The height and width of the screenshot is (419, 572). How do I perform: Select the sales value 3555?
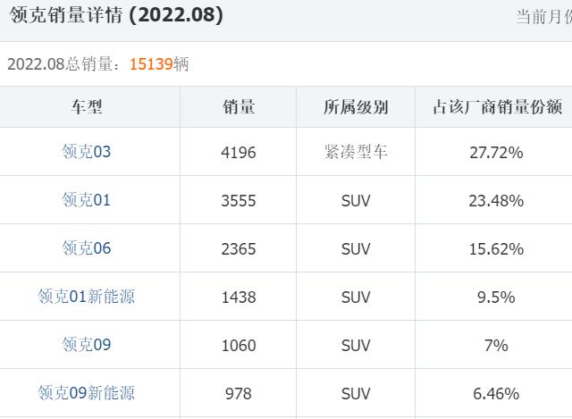[x=239, y=200]
